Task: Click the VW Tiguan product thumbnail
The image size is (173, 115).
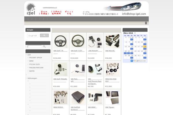Action: click(x=112, y=97)
